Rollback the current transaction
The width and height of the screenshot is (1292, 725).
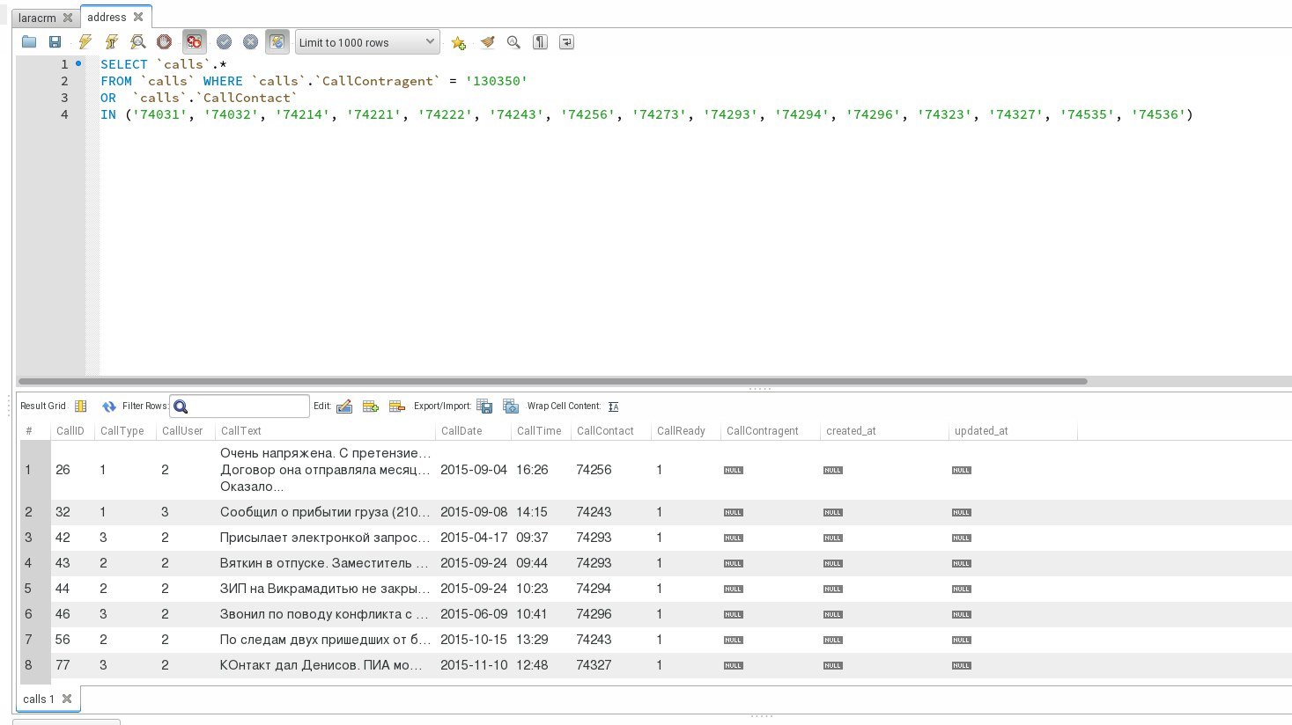(x=250, y=42)
